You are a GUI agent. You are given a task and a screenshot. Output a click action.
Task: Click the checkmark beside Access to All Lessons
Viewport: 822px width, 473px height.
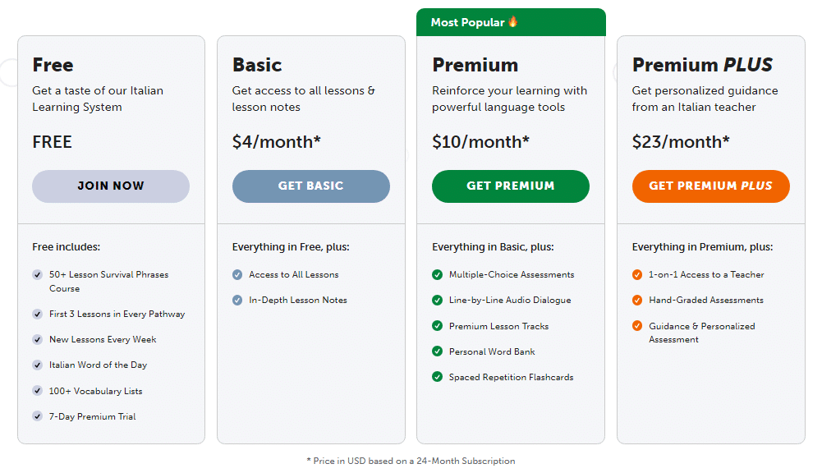click(237, 275)
